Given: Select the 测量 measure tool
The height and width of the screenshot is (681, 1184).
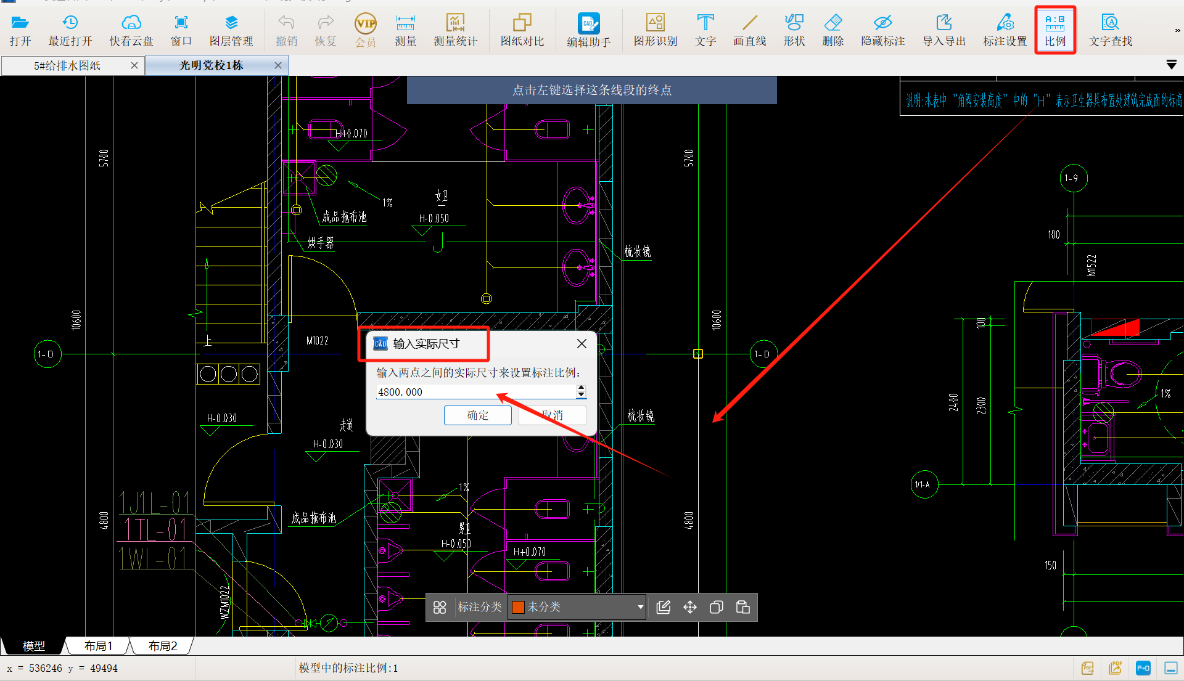Looking at the screenshot, I should 405,30.
